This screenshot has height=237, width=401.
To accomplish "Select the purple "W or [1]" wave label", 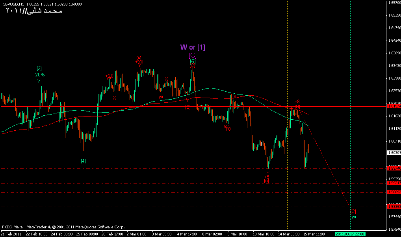I will (x=193, y=47).
